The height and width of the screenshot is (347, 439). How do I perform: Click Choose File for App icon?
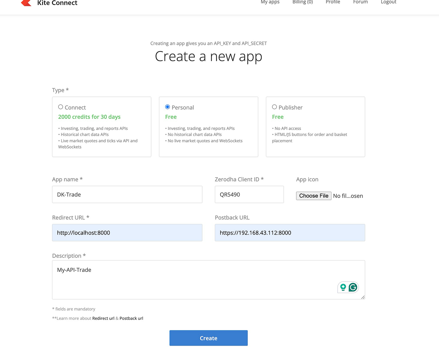pyautogui.click(x=314, y=196)
